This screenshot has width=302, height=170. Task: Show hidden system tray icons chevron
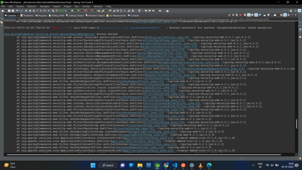pos(253,165)
